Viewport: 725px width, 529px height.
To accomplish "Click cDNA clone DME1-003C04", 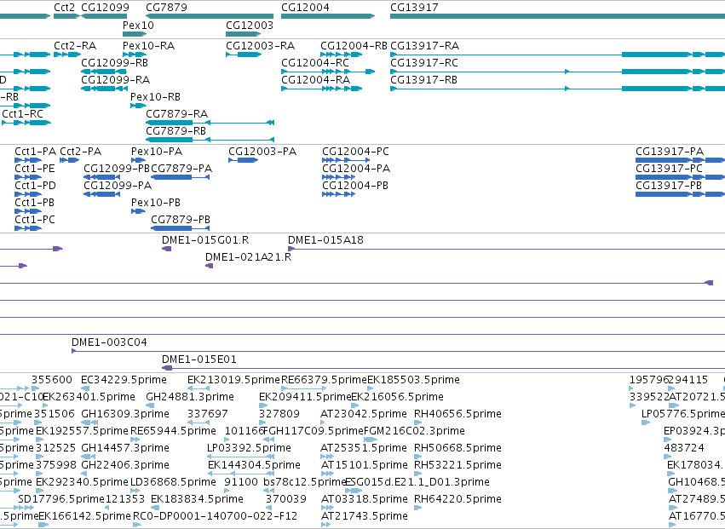I will [109, 342].
